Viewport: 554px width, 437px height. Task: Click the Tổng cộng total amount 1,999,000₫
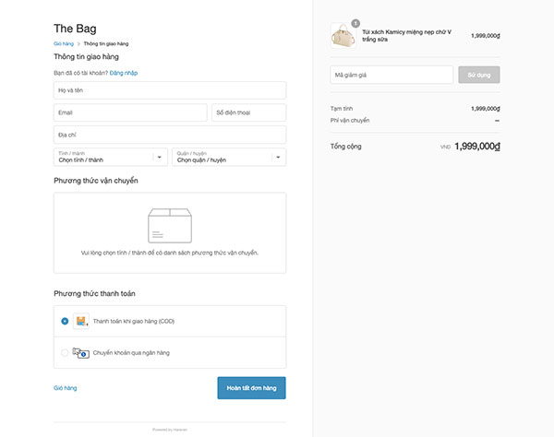[477, 147]
